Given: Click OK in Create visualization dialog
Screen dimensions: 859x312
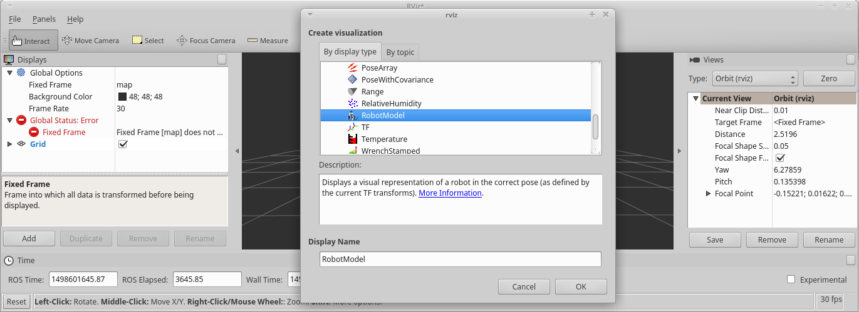Looking at the screenshot, I should [581, 286].
